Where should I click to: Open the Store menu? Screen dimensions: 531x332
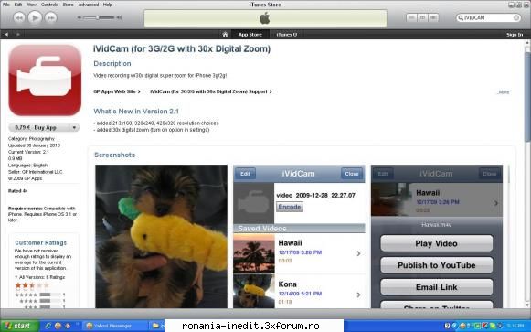tap(68, 5)
